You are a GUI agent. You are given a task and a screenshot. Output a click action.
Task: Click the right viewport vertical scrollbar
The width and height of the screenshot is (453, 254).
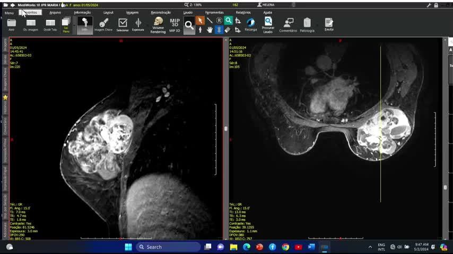(x=445, y=132)
